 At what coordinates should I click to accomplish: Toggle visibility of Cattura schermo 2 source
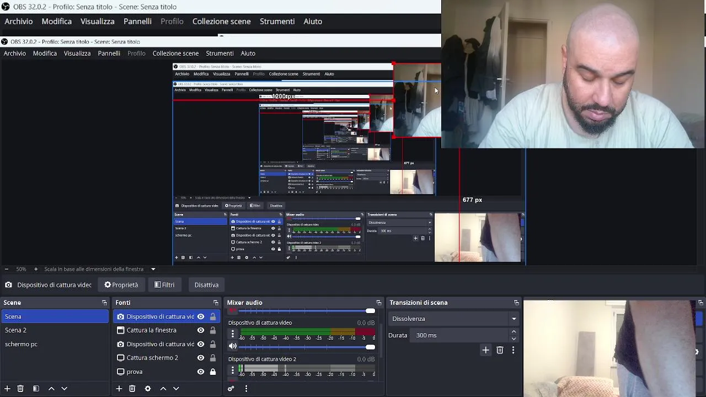pos(201,358)
